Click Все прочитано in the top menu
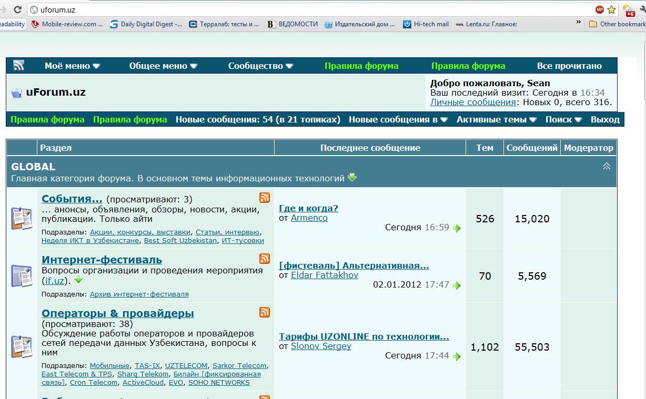The image size is (646, 399). click(x=569, y=66)
